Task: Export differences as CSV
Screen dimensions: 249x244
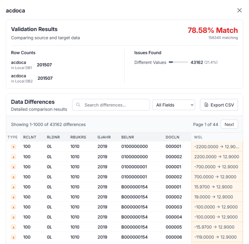Action: [219, 105]
